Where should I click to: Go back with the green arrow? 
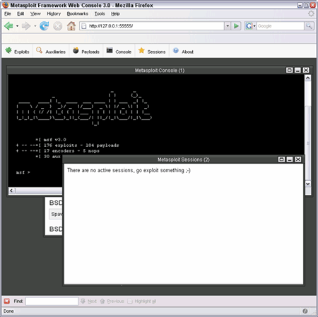(x=8, y=26)
